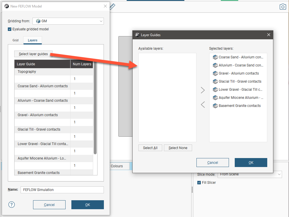Click the Select layer guides button
Screen dimensions: 289x217
33,54
